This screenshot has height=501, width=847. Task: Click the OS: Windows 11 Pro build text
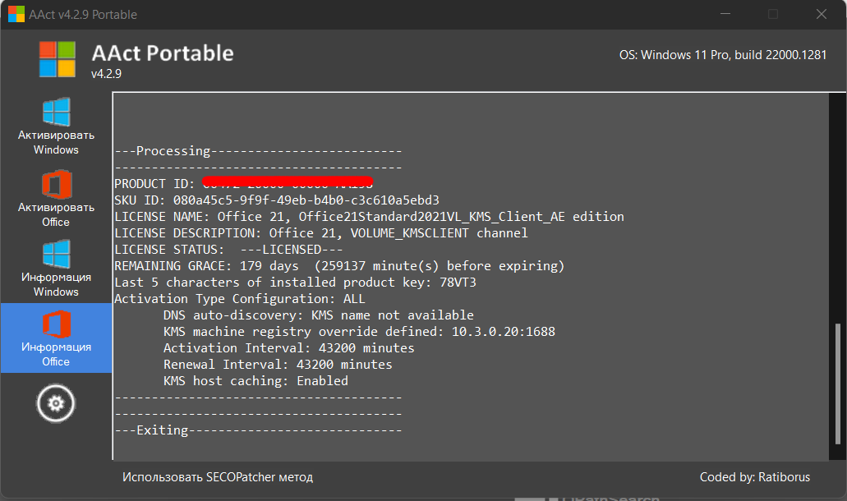pyautogui.click(x=723, y=55)
